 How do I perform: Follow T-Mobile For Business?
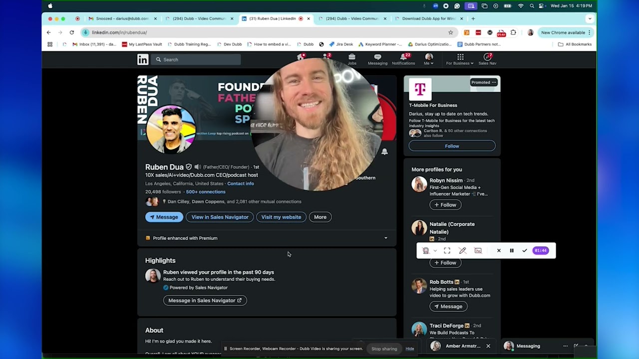point(452,146)
